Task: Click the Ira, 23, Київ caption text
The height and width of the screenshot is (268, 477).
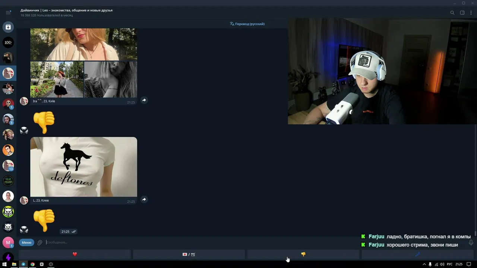Action: click(44, 101)
